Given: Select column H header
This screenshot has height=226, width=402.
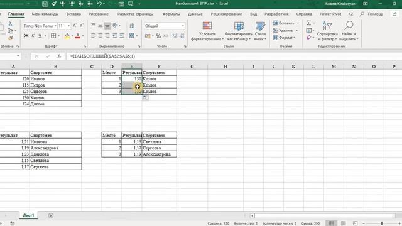Looking at the screenshot, I should pyautogui.click(x=225, y=67).
